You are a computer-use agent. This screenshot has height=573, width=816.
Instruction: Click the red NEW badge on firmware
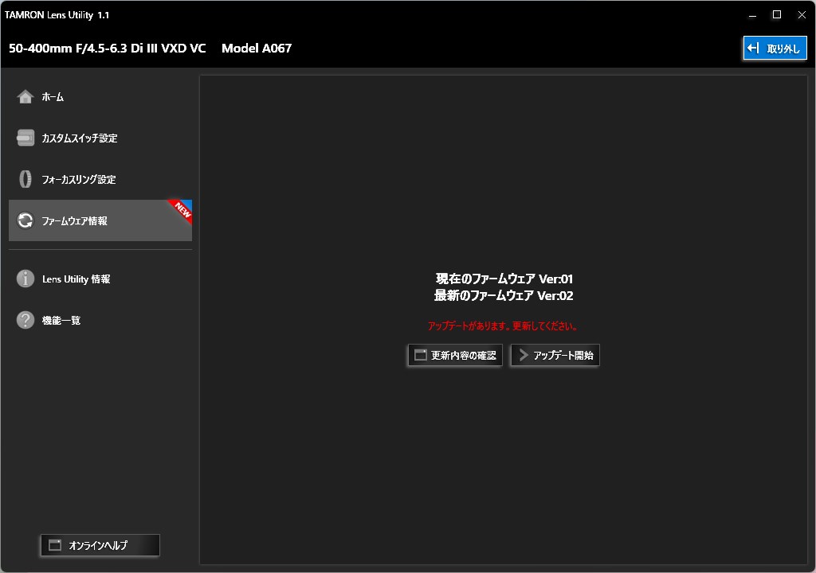tap(182, 209)
